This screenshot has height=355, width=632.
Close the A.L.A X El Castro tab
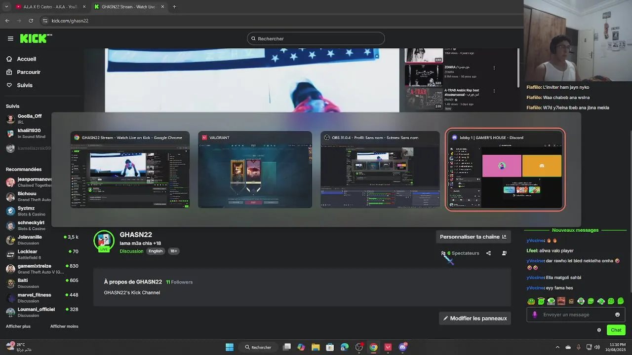[84, 7]
